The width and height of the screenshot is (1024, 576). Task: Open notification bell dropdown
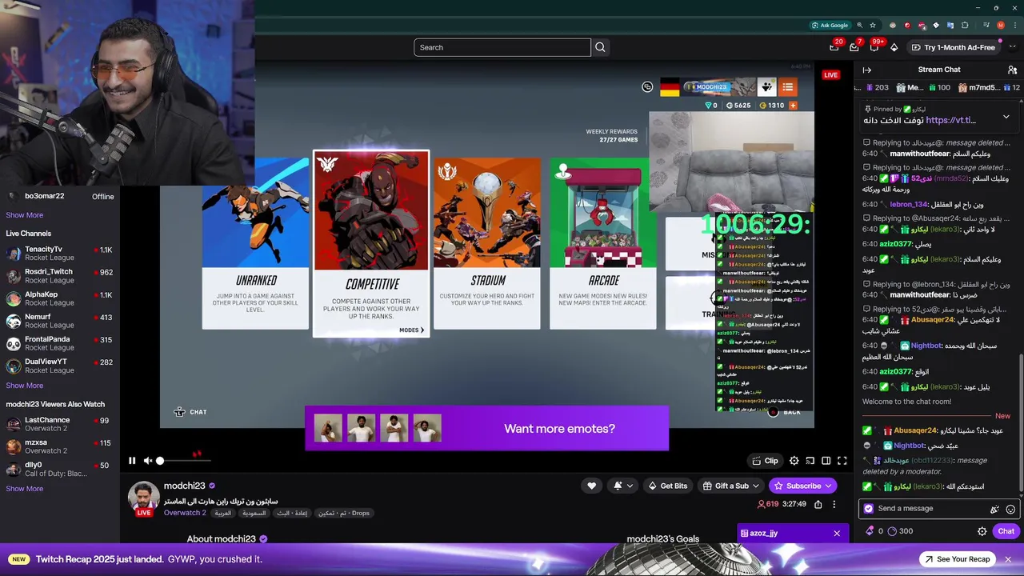coord(623,486)
